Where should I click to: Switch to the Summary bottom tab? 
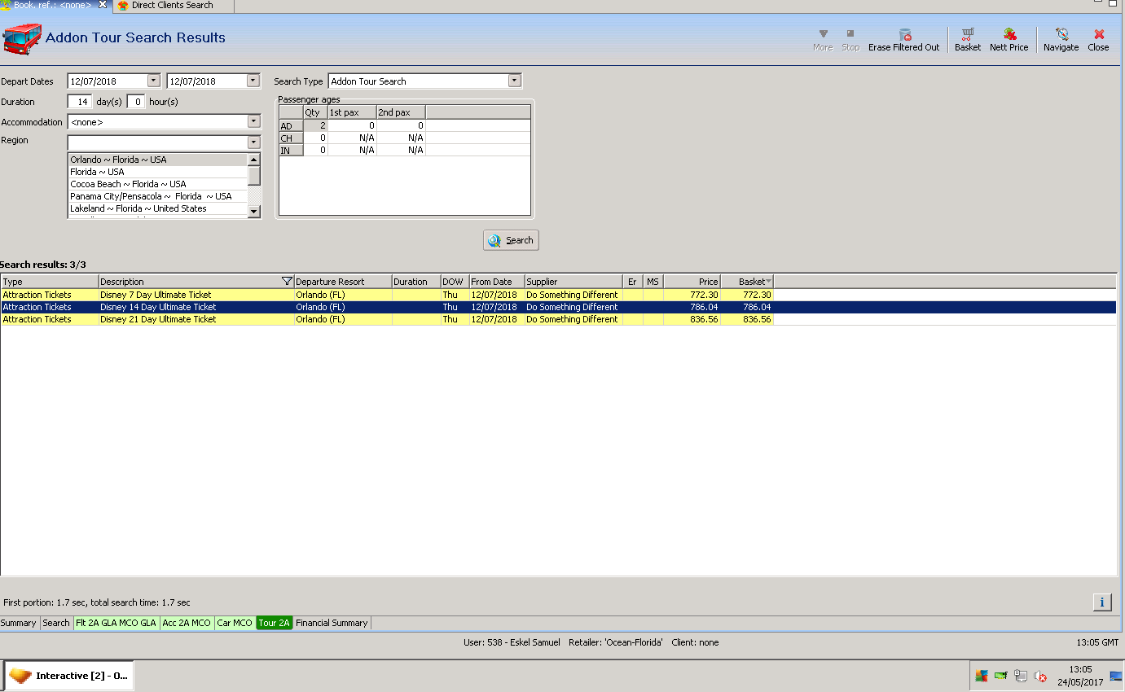pyautogui.click(x=19, y=623)
